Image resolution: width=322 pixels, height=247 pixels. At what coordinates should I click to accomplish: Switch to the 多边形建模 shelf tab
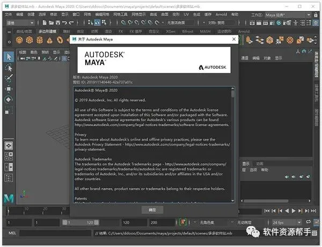47,32
